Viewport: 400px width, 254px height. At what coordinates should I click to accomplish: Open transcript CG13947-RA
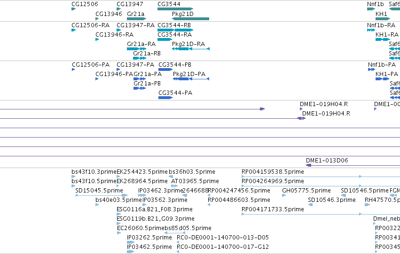pyautogui.click(x=118, y=30)
